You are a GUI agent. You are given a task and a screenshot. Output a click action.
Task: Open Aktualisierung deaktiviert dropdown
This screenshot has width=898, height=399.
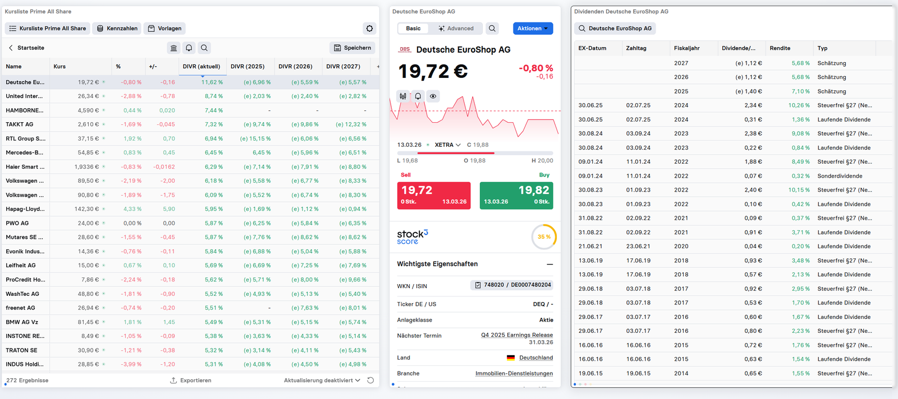(322, 381)
